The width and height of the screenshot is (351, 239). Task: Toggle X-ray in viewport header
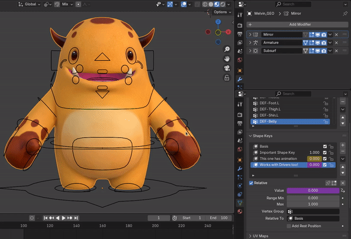(197, 4)
